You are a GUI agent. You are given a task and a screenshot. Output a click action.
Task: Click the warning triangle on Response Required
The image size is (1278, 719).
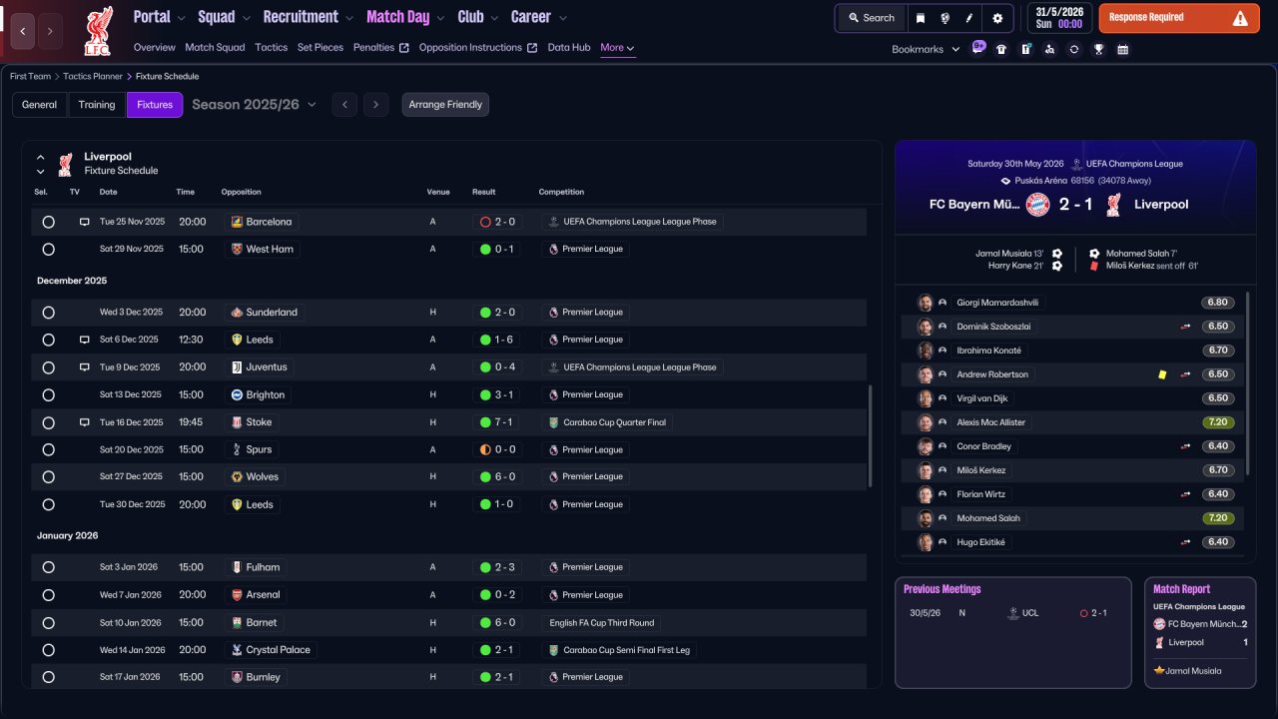point(1240,18)
